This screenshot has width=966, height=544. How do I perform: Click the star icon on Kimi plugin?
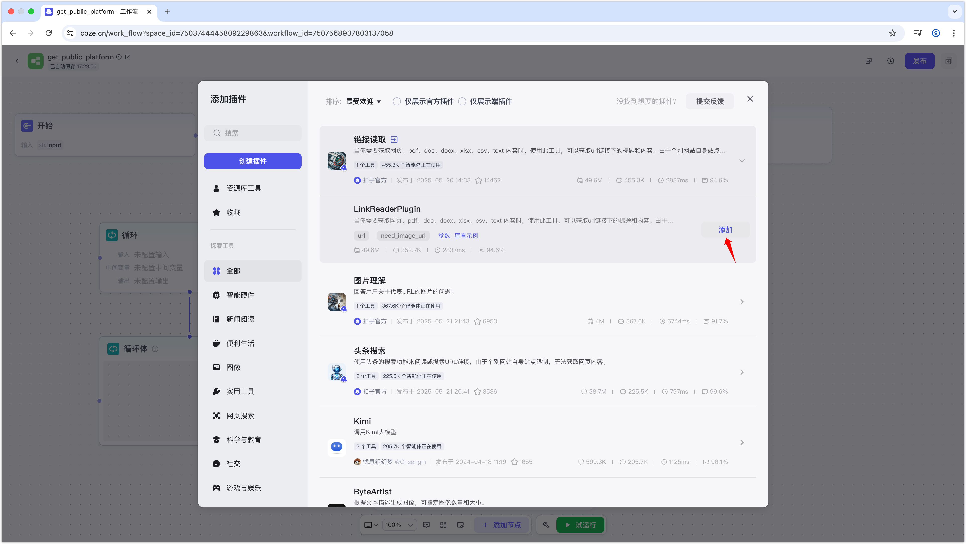[x=515, y=462]
